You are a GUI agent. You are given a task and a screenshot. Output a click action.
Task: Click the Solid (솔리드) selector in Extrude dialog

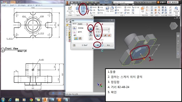[x=75, y=32]
